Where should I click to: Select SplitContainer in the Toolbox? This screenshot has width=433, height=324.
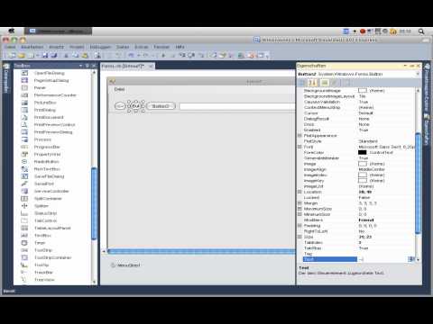[48, 199]
